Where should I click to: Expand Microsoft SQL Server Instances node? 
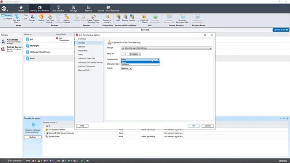(44, 133)
